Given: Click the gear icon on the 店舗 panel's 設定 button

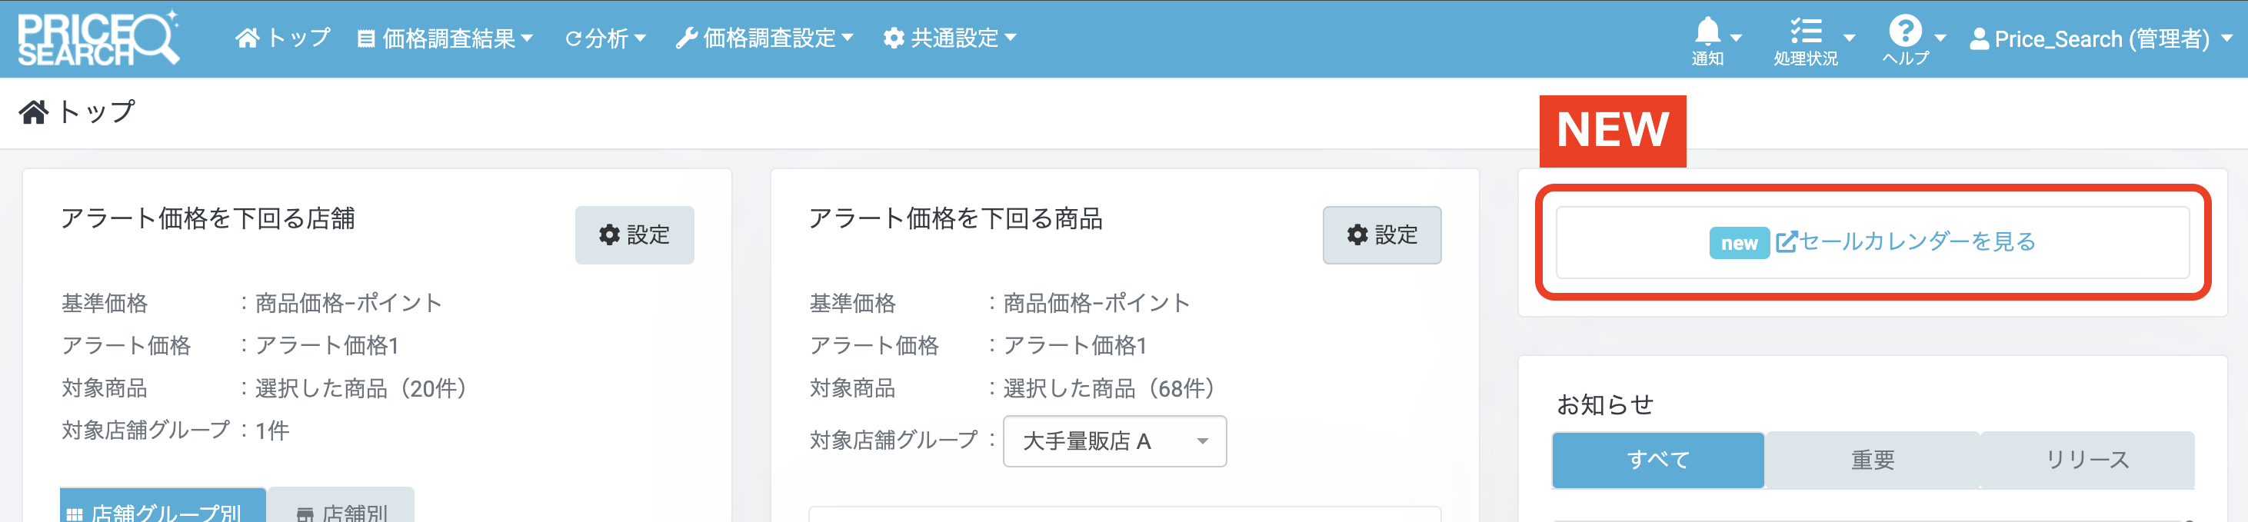Looking at the screenshot, I should point(611,234).
